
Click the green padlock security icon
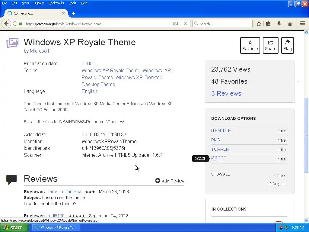pos(21,24)
